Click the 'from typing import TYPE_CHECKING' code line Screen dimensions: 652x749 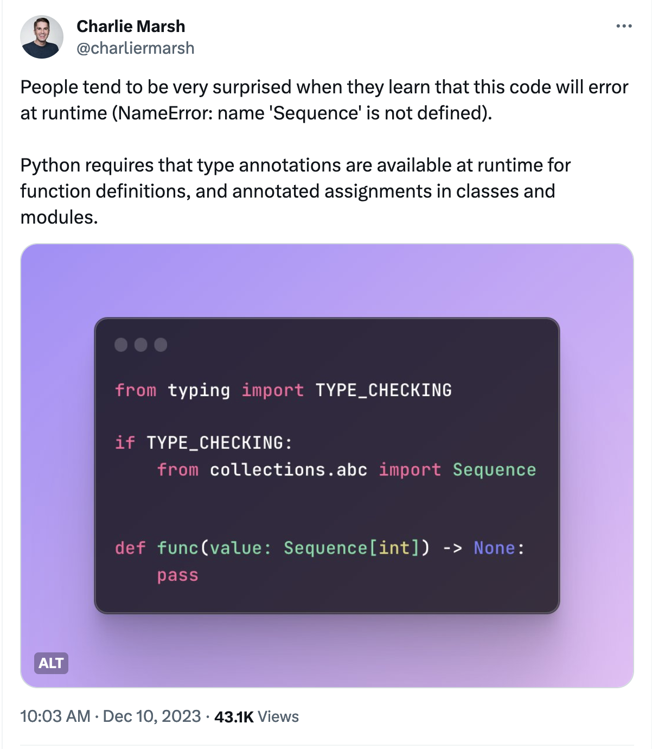[x=283, y=390]
